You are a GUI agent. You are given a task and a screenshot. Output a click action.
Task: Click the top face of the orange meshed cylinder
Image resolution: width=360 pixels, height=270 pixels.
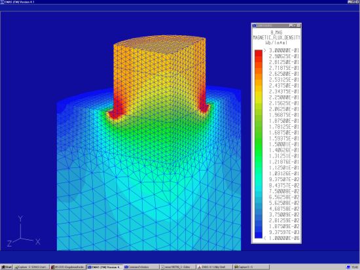coord(161,43)
